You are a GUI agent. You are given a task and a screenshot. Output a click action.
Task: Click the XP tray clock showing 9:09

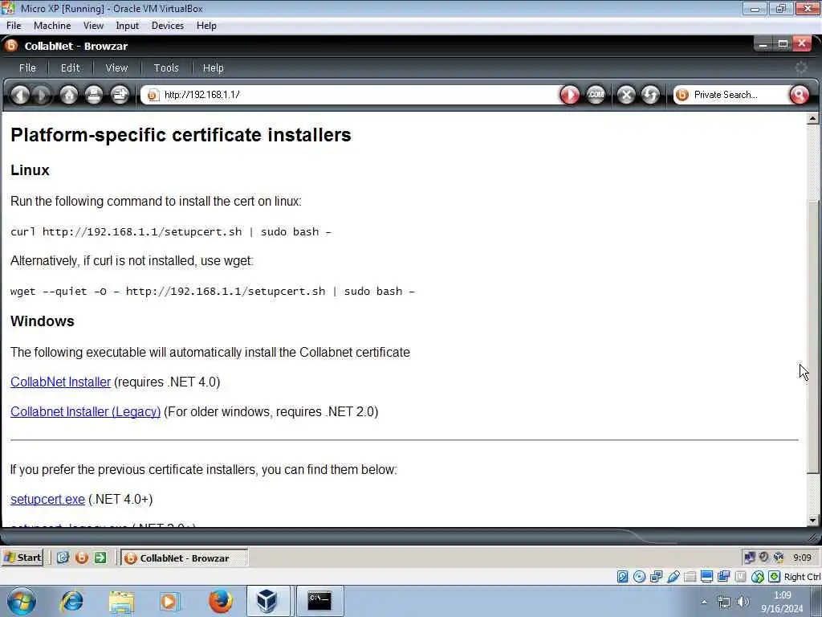pos(802,558)
